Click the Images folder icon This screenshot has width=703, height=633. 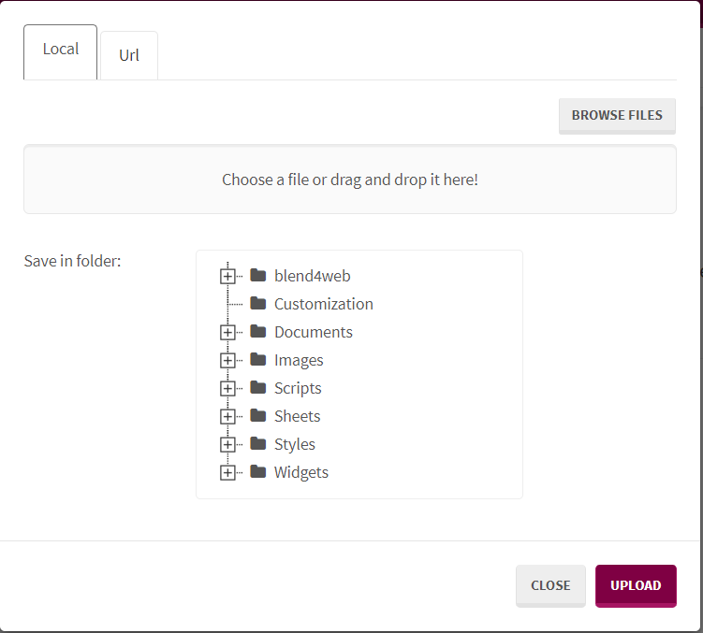[258, 360]
